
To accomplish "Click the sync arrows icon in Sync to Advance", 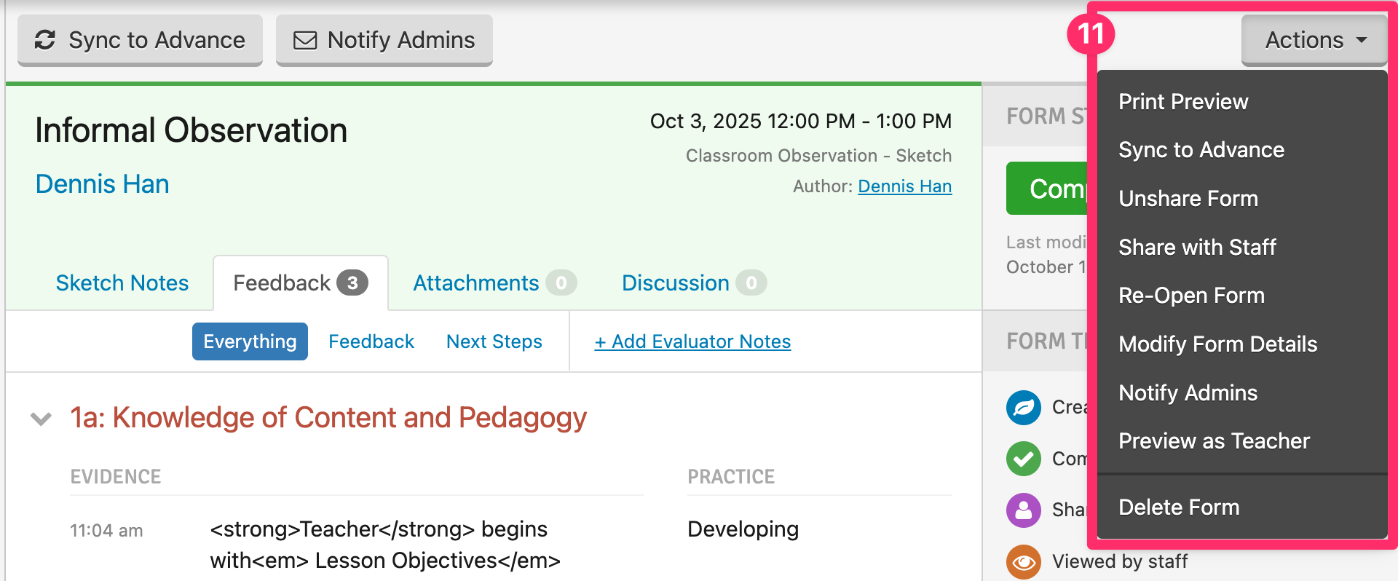I will (x=45, y=40).
